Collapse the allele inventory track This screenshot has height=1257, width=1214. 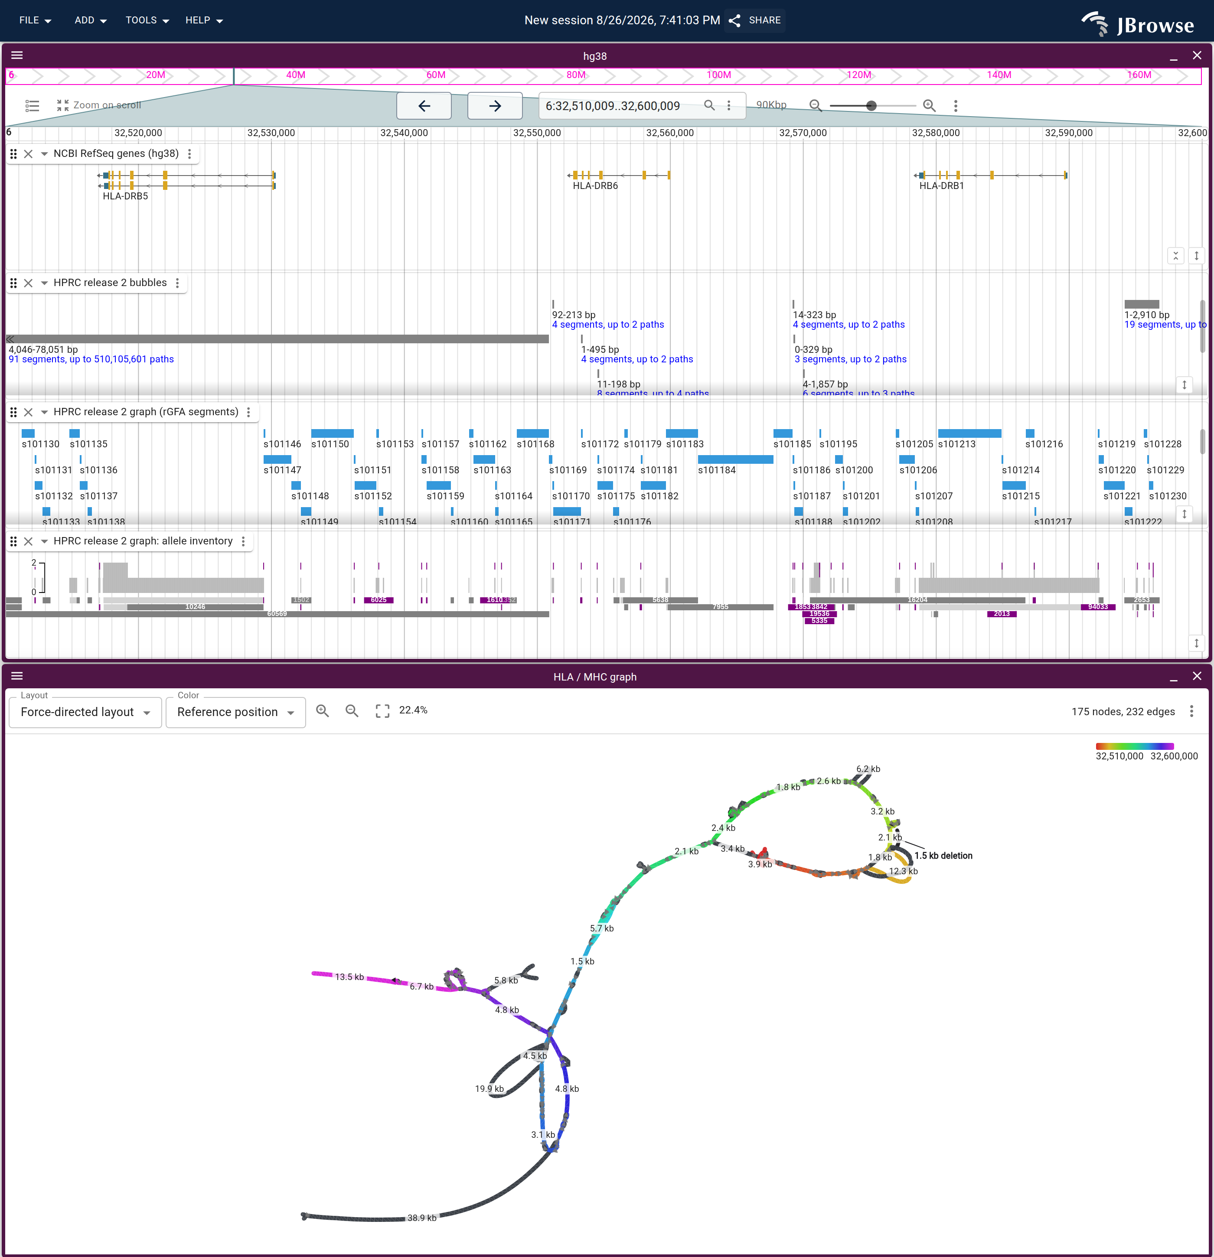click(x=44, y=541)
